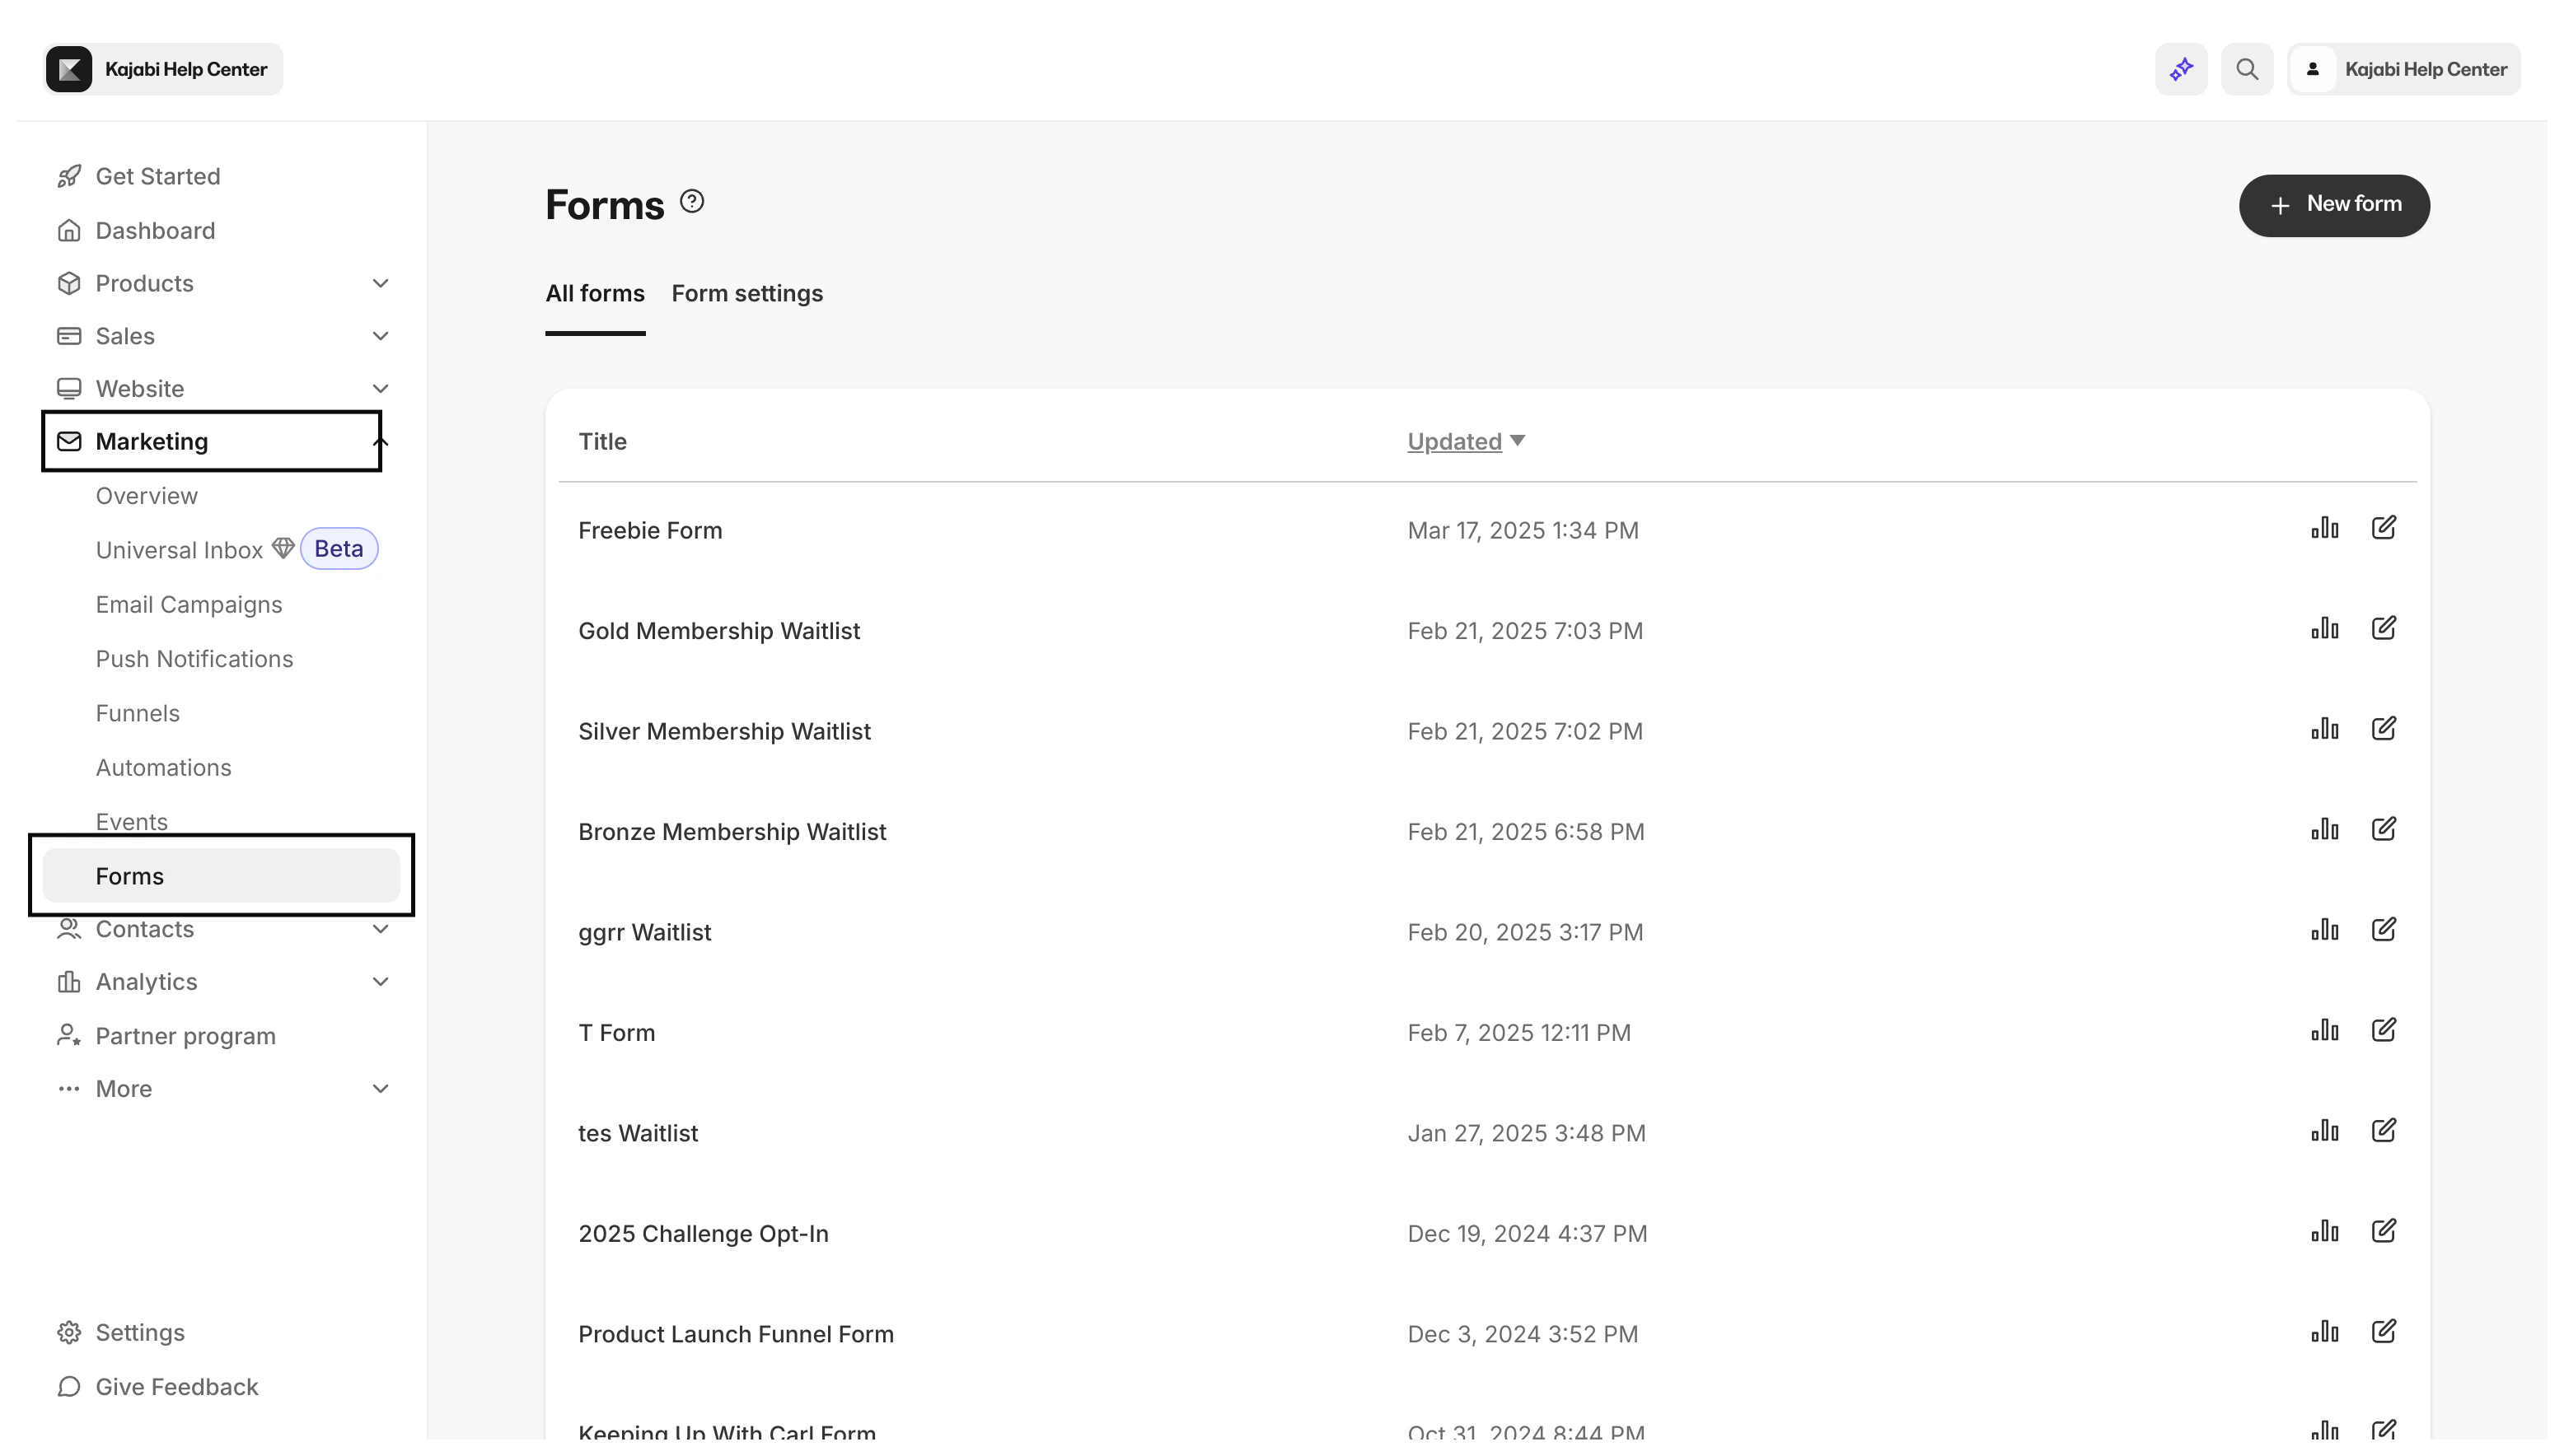The image size is (2564, 1456).
Task: Open the search icon in the top bar
Action: coord(2247,68)
